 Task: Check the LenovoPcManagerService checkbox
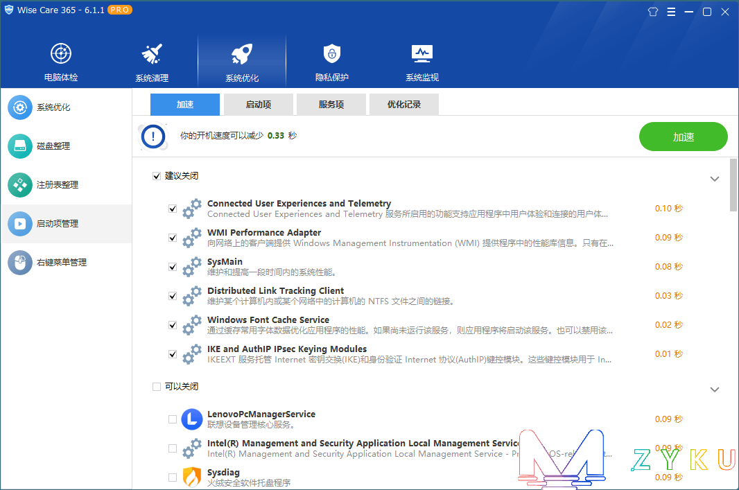[x=173, y=419]
